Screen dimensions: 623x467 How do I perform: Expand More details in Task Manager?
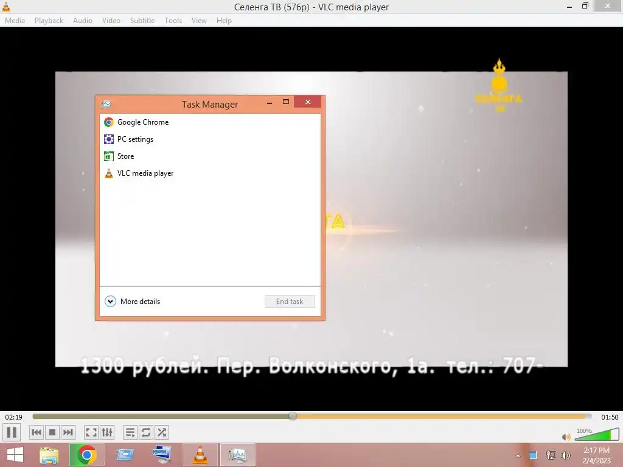click(x=132, y=302)
